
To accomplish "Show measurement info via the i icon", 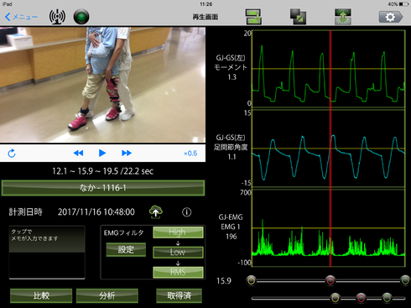I will 187,212.
